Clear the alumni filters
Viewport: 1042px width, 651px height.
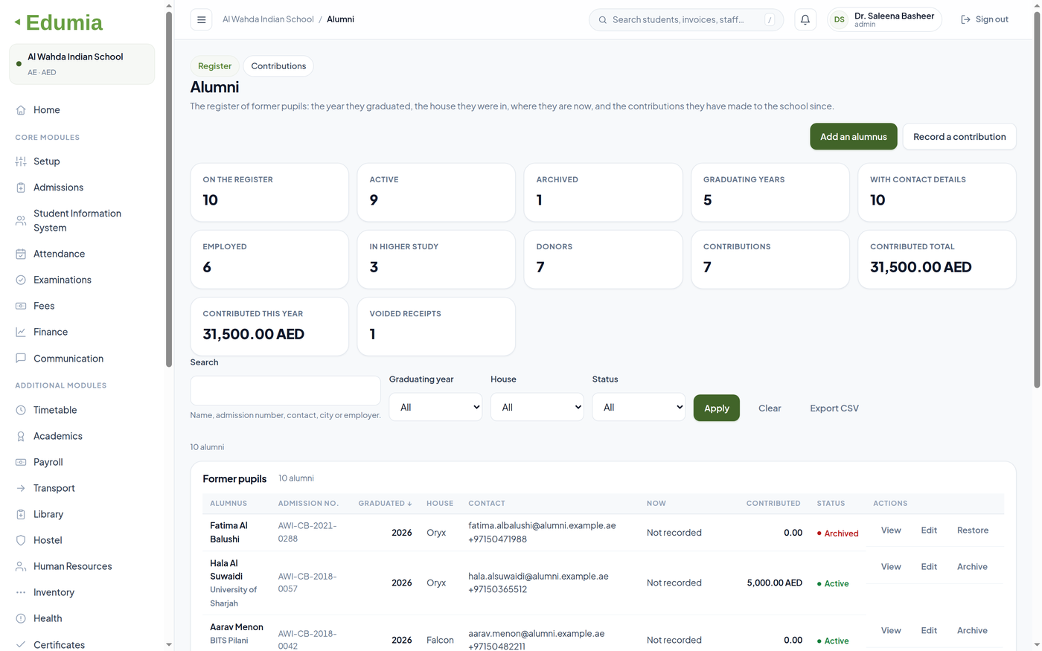point(770,408)
